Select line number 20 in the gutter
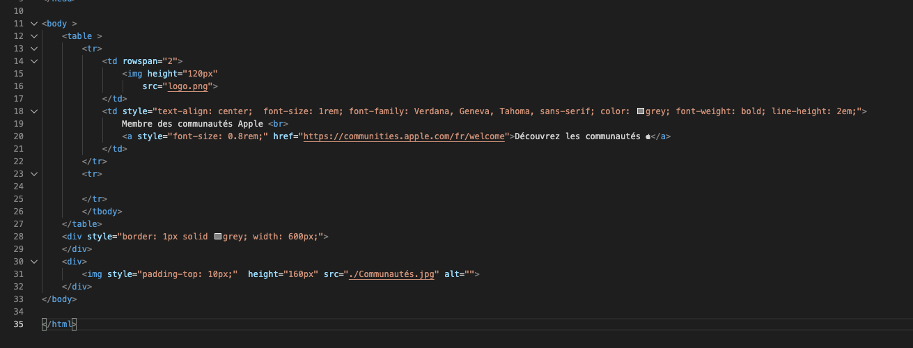This screenshot has width=913, height=348. 19,136
